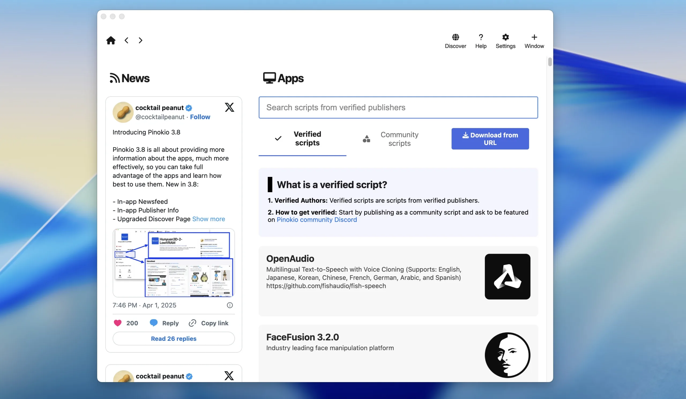Open a new Window with plus icon
Image resolution: width=686 pixels, height=399 pixels.
pyautogui.click(x=534, y=37)
